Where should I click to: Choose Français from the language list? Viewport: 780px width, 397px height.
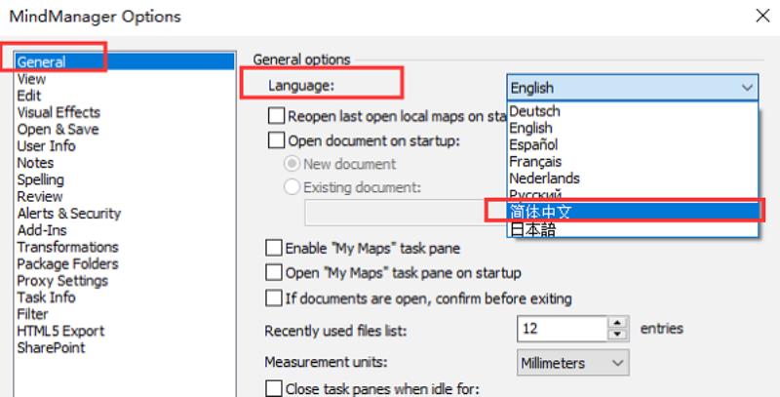(x=633, y=162)
